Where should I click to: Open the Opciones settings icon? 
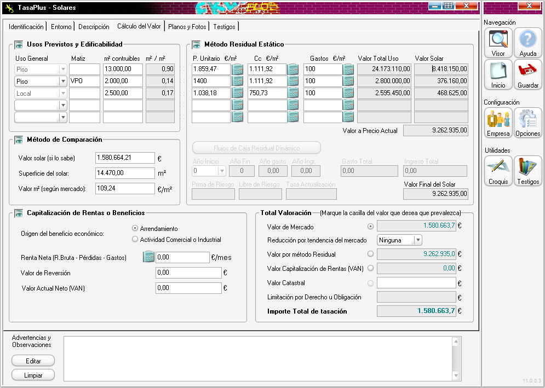[527, 122]
